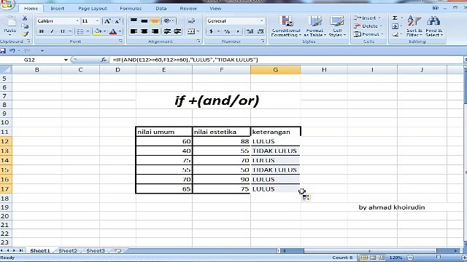Toggle Bold formatting
The image size is (467, 262).
(x=42, y=31)
